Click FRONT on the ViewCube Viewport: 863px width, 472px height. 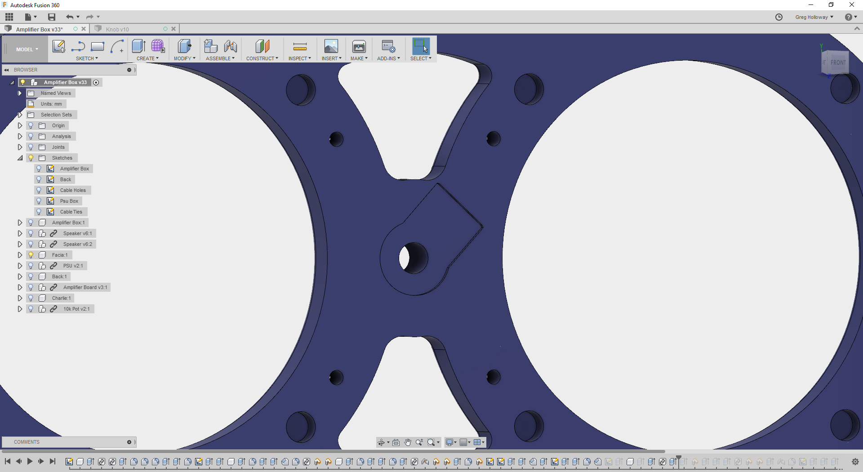click(838, 63)
